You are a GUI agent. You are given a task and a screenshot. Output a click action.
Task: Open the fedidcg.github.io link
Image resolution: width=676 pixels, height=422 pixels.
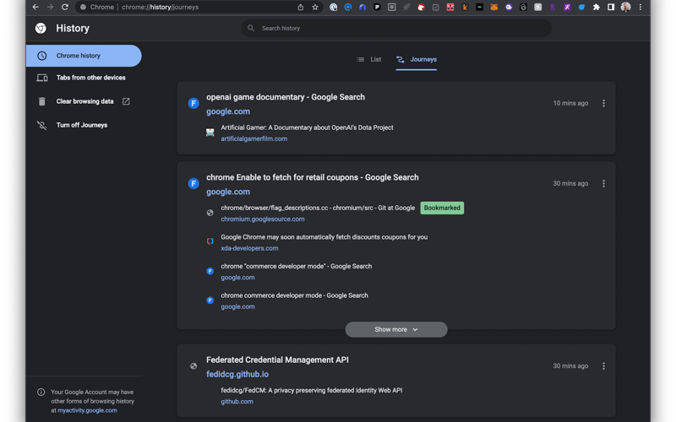click(237, 374)
